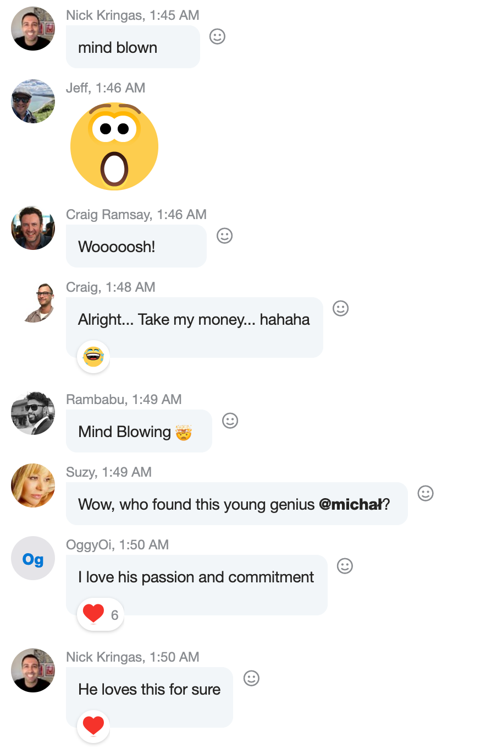
Task: React to Craig Ramsay's "Wooooosh!" message
Action: [224, 236]
